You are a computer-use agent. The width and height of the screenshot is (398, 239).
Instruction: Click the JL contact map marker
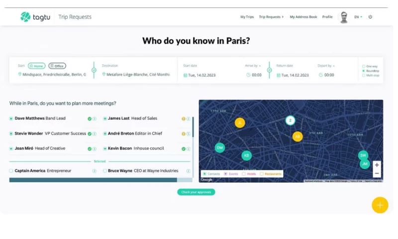[x=240, y=122]
